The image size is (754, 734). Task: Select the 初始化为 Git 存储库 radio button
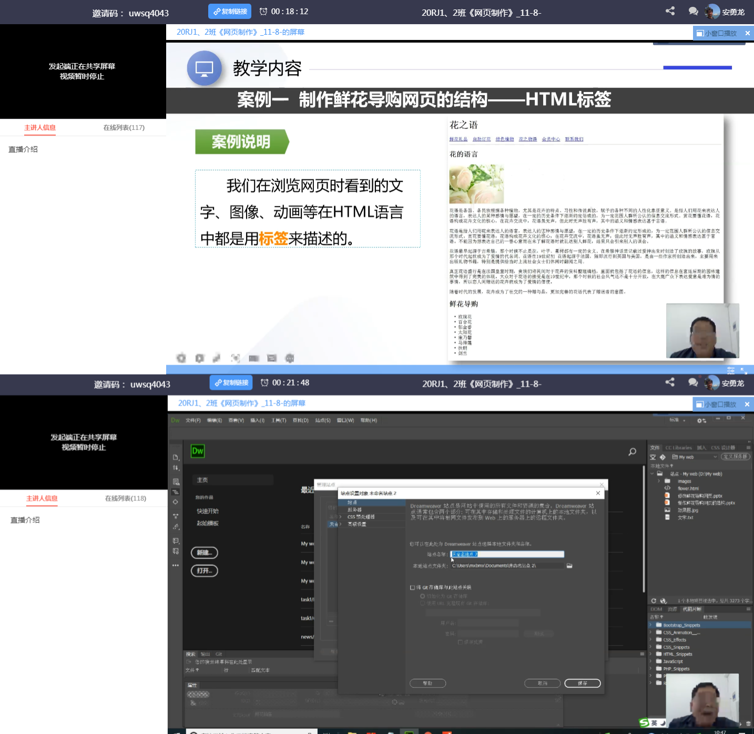pyautogui.click(x=423, y=596)
